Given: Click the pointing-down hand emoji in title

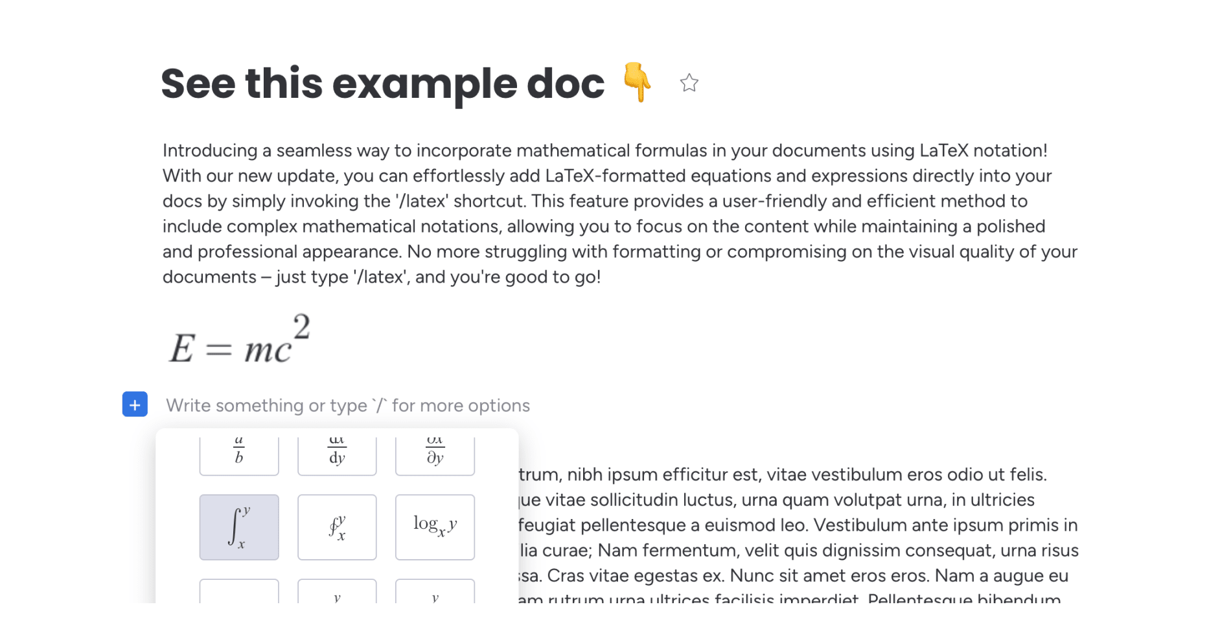Looking at the screenshot, I should (x=637, y=82).
